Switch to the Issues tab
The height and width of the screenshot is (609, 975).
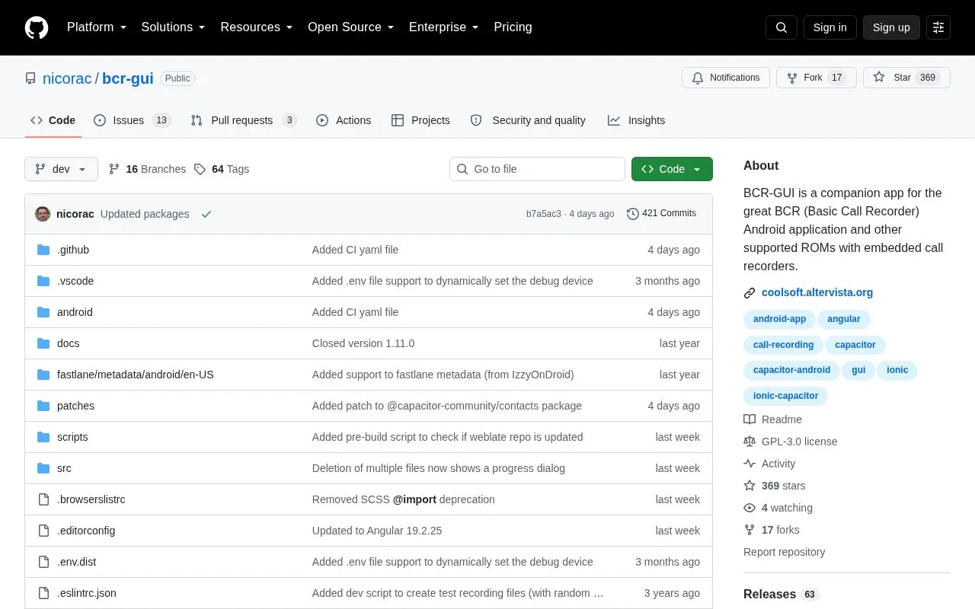point(133,120)
